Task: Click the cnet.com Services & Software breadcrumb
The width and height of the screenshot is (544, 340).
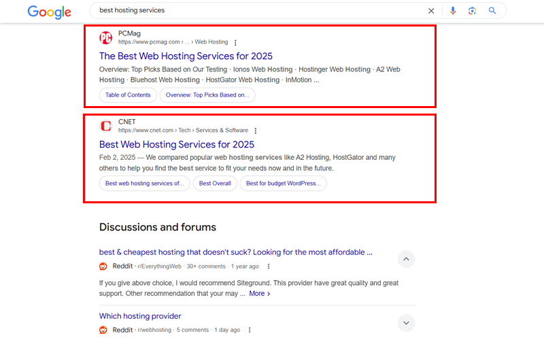Action: pos(183,131)
